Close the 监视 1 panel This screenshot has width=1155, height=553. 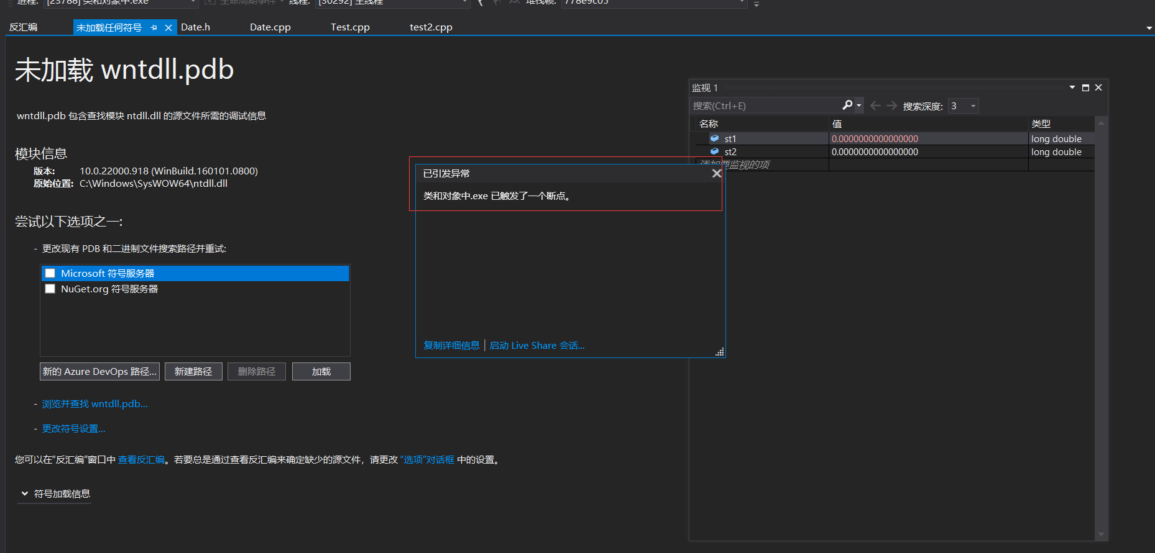point(1098,88)
